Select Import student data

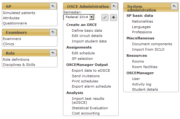click(x=89, y=41)
